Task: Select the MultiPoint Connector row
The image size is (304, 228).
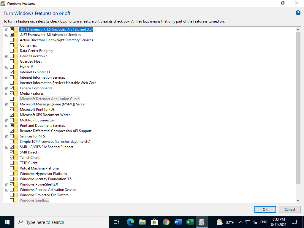Action: click(37, 120)
